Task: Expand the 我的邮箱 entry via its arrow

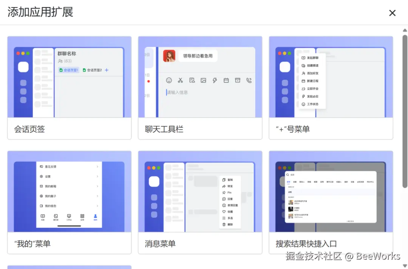Action: click(97, 186)
